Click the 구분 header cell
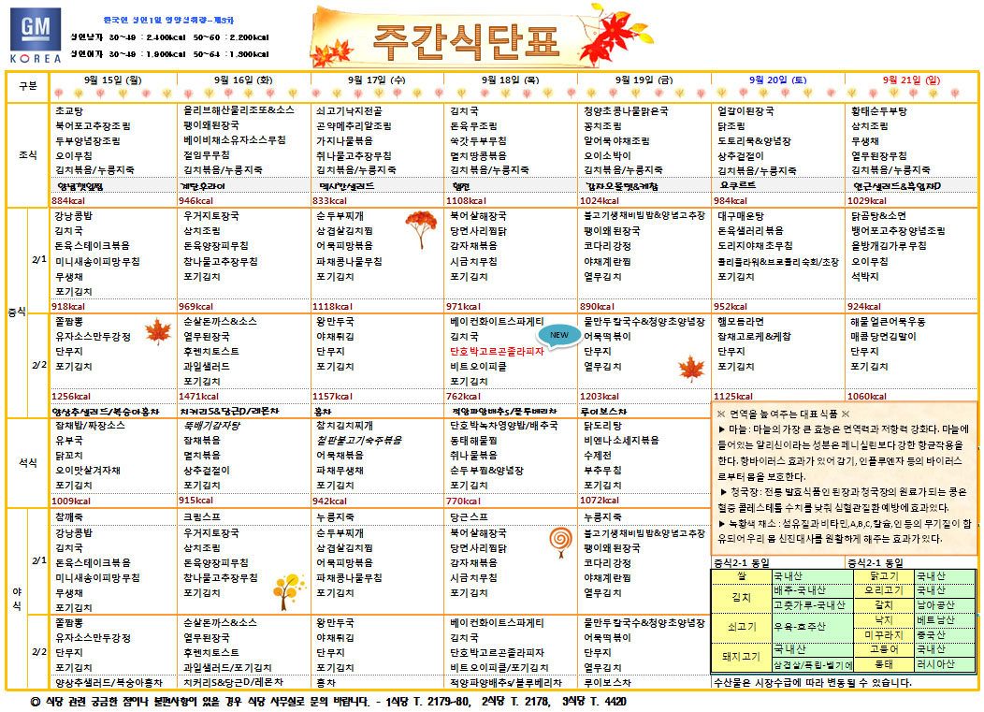Screen dimensions: 984x712 coord(28,85)
